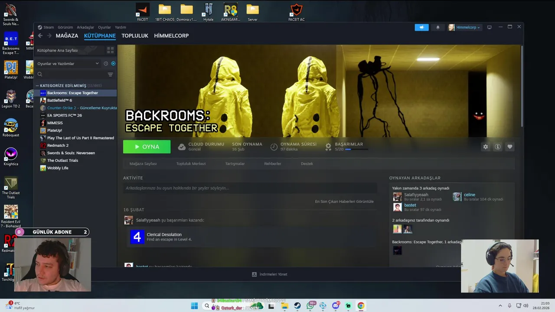Viewport: 555px width, 312px height.
Task: Open the Tartışmalar link
Action: [235, 164]
